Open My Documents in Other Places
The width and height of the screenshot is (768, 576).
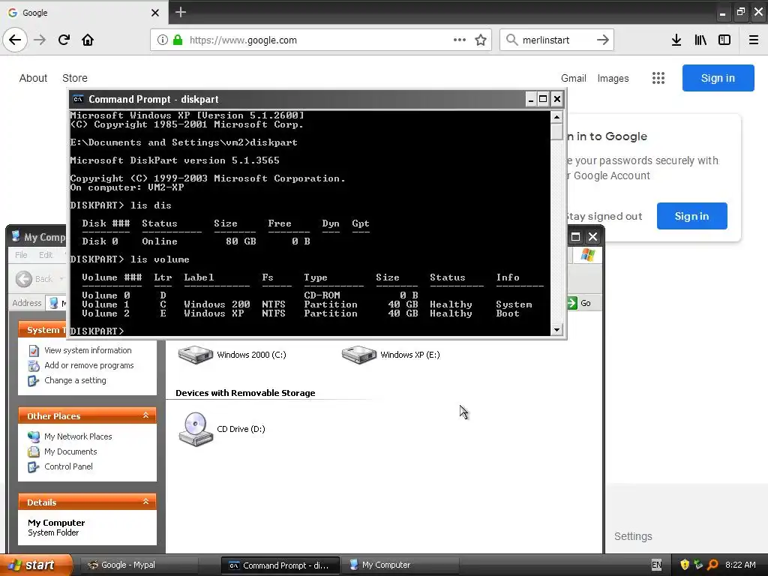coord(70,451)
